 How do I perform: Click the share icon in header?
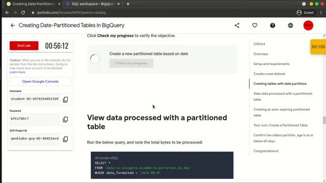pyautogui.click(x=237, y=25)
